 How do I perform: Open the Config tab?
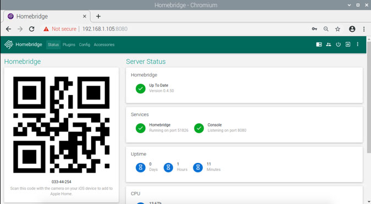tap(85, 45)
